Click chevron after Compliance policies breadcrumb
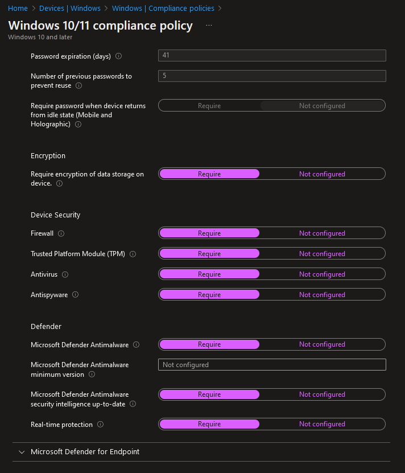Screen dimensions: 405x473 click(220, 9)
